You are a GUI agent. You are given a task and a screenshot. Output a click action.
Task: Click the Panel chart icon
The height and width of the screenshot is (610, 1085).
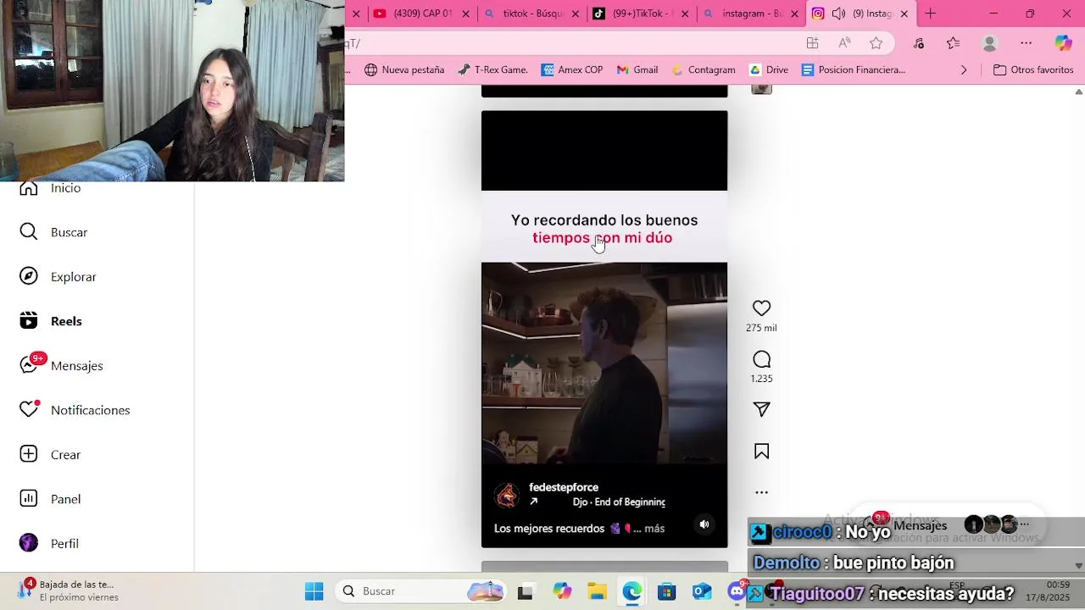pyautogui.click(x=29, y=499)
